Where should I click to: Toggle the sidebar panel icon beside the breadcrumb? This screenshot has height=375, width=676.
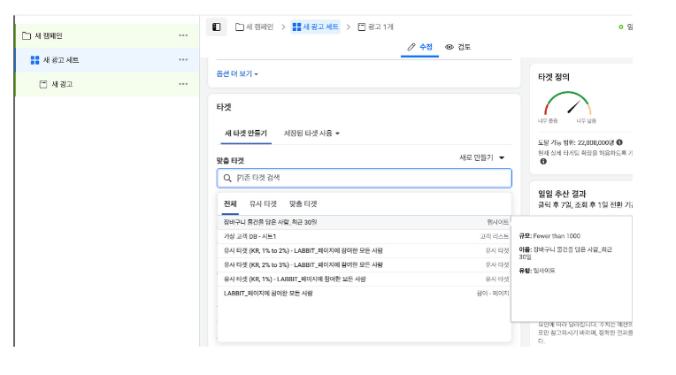[x=217, y=27]
